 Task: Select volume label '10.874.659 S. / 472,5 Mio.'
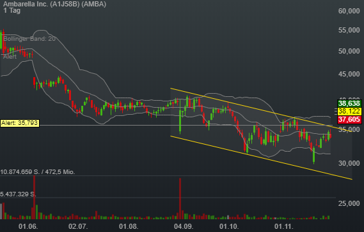38,172
